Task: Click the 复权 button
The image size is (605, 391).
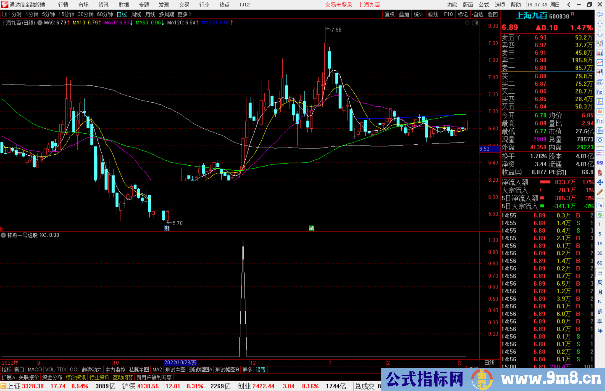Action: point(390,14)
